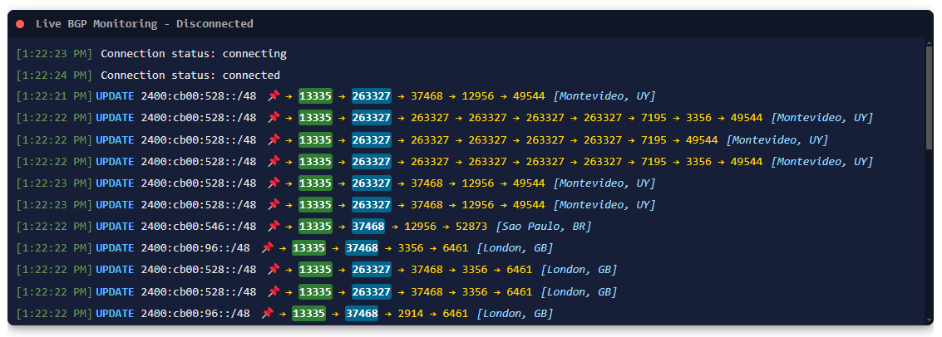Select the title 'Live BGP Monitoring - Disconnected'

144,24
